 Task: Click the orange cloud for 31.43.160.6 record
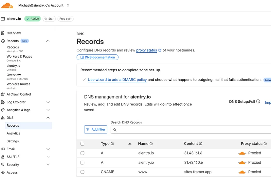click(x=242, y=163)
